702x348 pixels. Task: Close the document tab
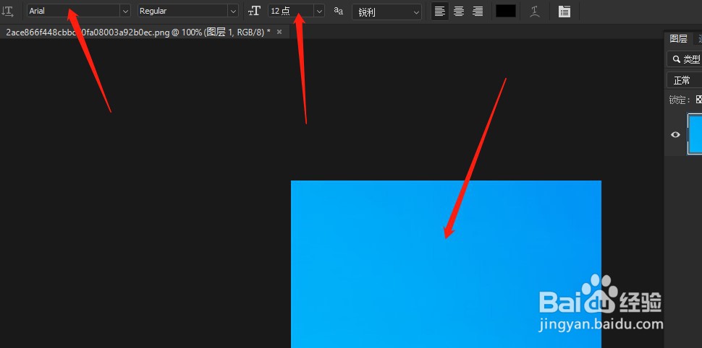tap(280, 32)
